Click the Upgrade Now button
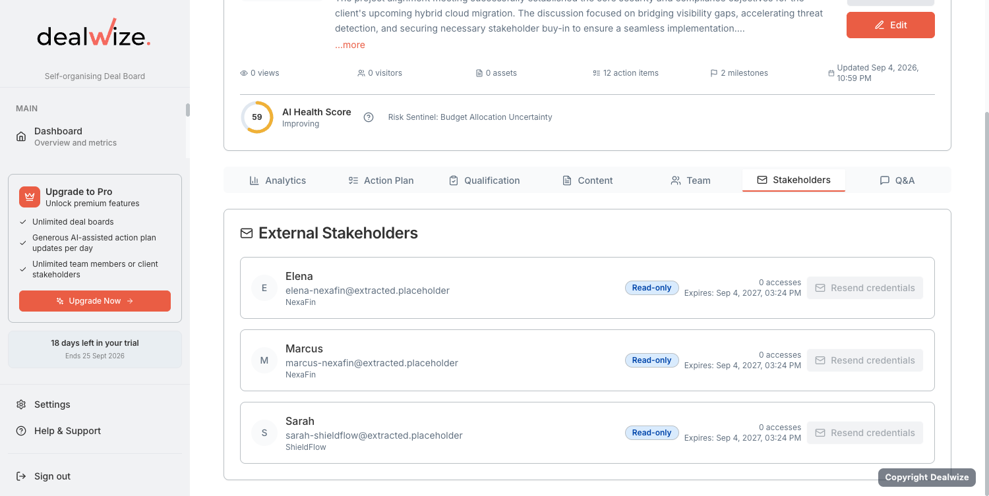The image size is (989, 496). click(x=95, y=301)
